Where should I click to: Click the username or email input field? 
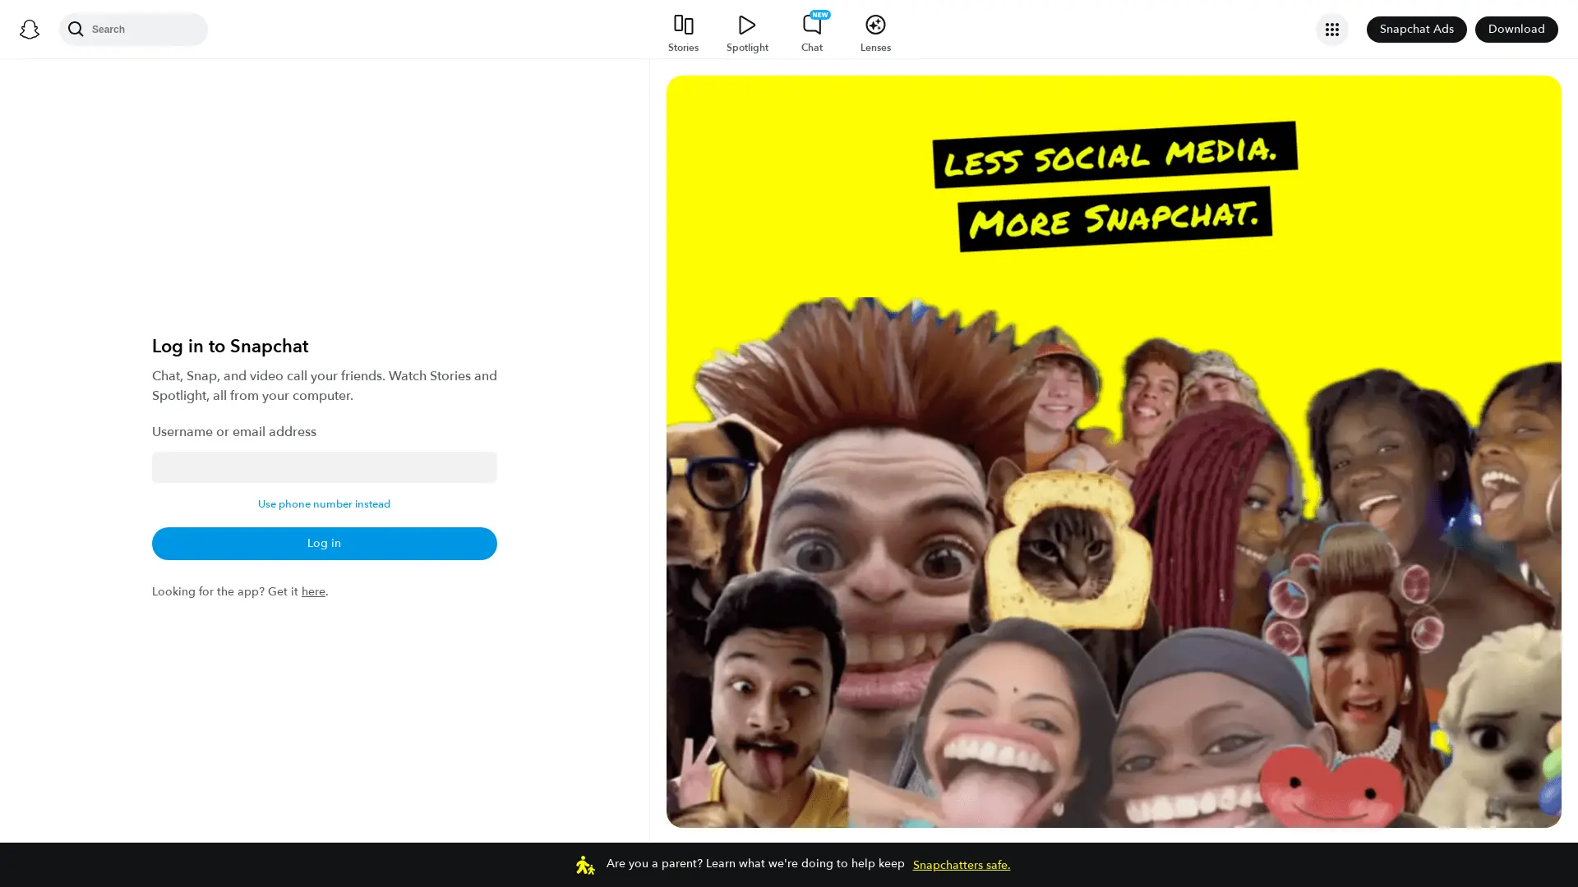(x=324, y=466)
